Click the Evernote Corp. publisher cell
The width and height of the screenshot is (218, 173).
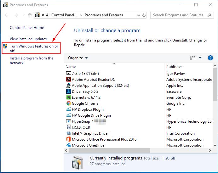pyautogui.click(x=179, y=98)
